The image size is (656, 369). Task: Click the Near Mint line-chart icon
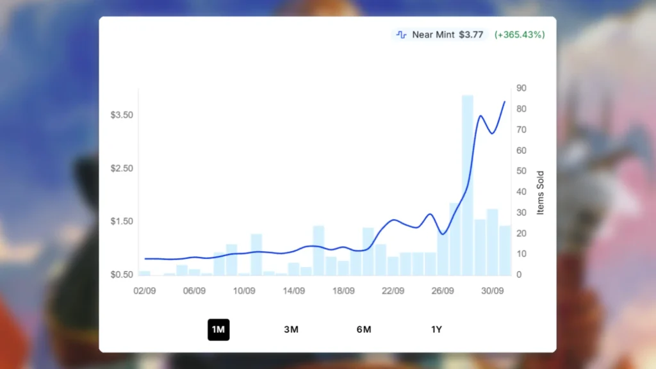pos(401,35)
